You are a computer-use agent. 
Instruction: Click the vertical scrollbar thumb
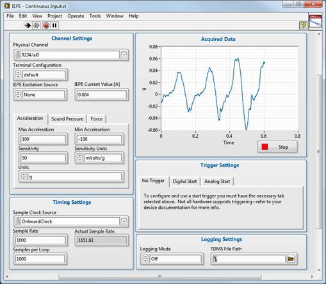tap(318, 152)
